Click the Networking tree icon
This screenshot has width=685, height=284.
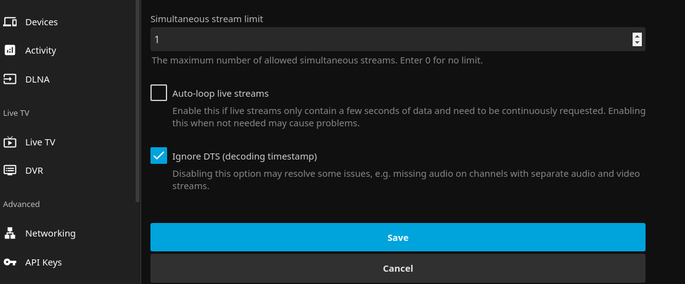pos(10,233)
